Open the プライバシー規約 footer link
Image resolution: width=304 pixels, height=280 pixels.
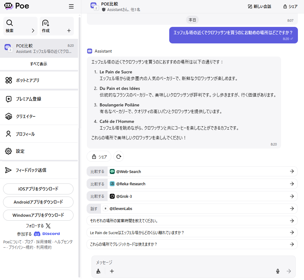pos(21,247)
